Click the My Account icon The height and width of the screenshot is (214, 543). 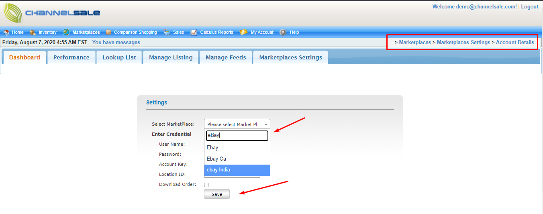[x=243, y=33]
